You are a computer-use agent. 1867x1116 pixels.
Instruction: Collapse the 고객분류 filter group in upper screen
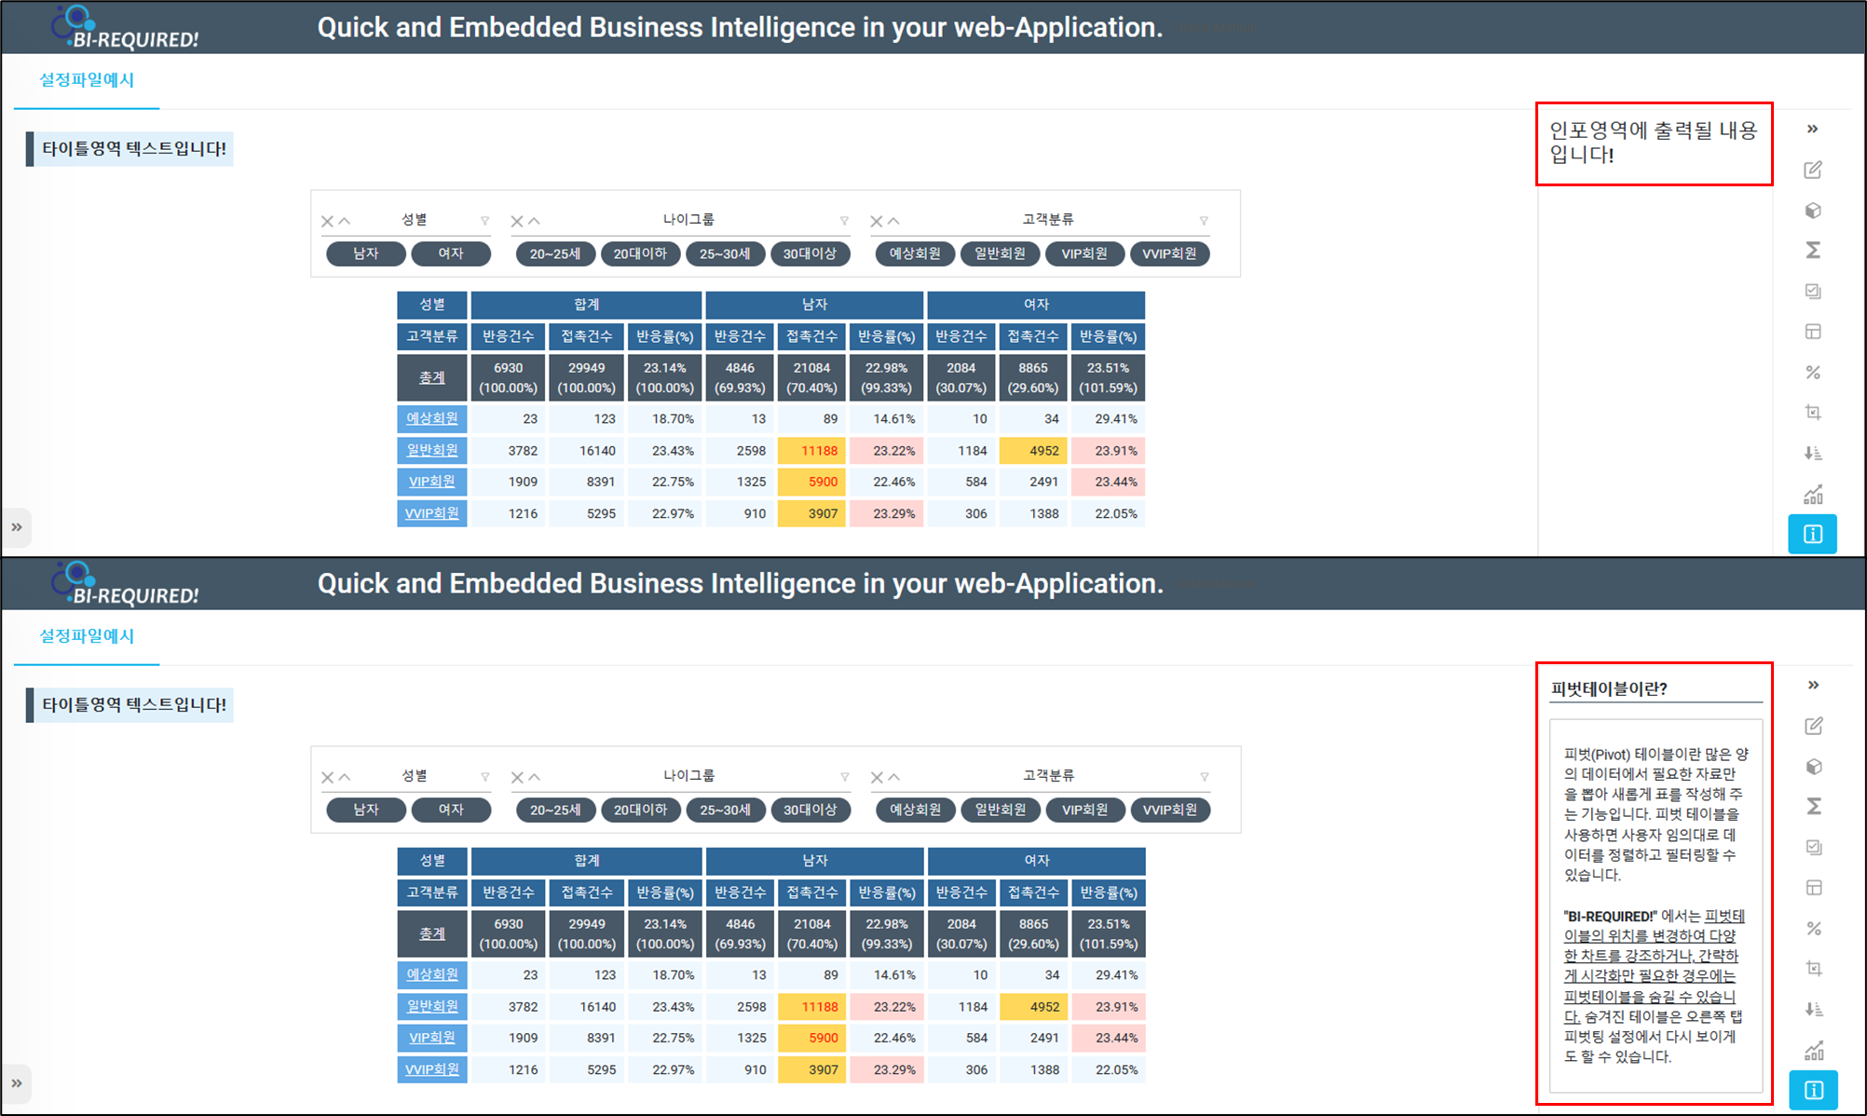(893, 222)
